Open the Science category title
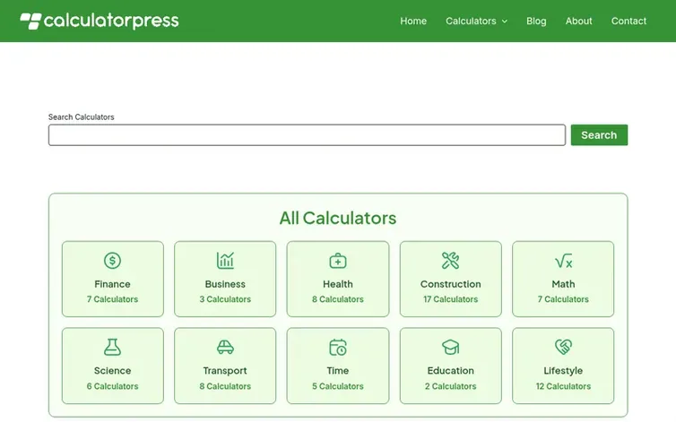 pos(113,371)
